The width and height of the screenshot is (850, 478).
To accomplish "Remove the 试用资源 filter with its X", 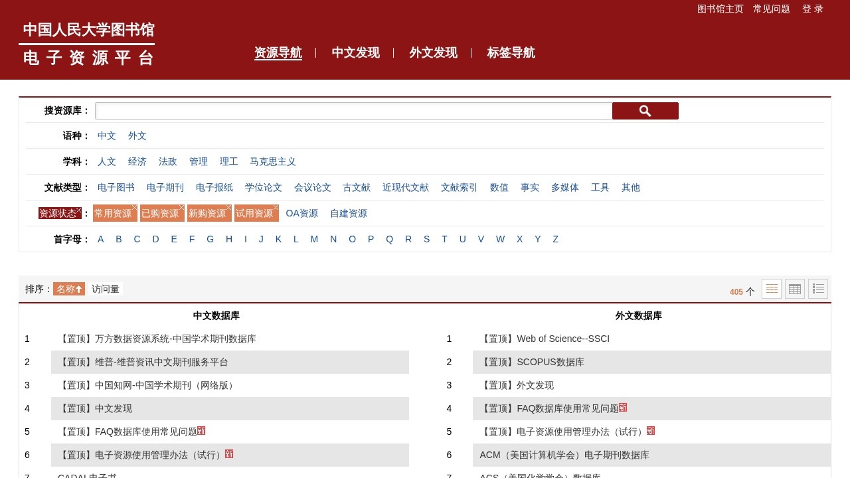I will (276, 208).
